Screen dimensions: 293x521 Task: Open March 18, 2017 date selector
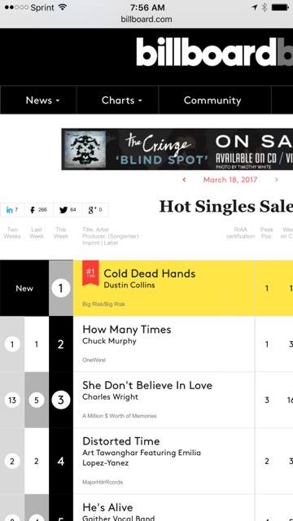230,180
